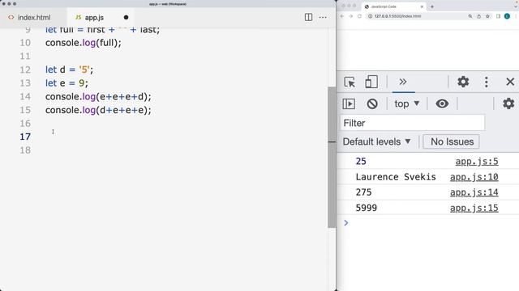Screen dimensions: 519x291
Task: Focus the console Filter field
Action: pos(413,123)
